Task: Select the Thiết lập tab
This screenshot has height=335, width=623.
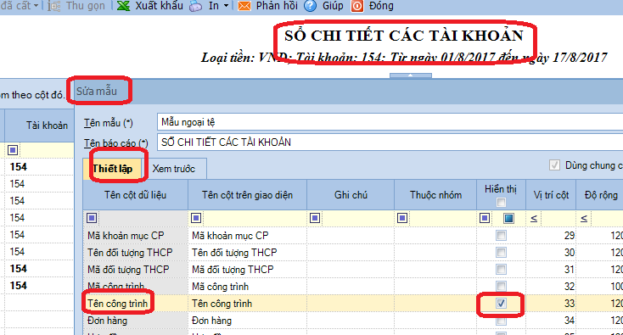Action: pos(112,169)
